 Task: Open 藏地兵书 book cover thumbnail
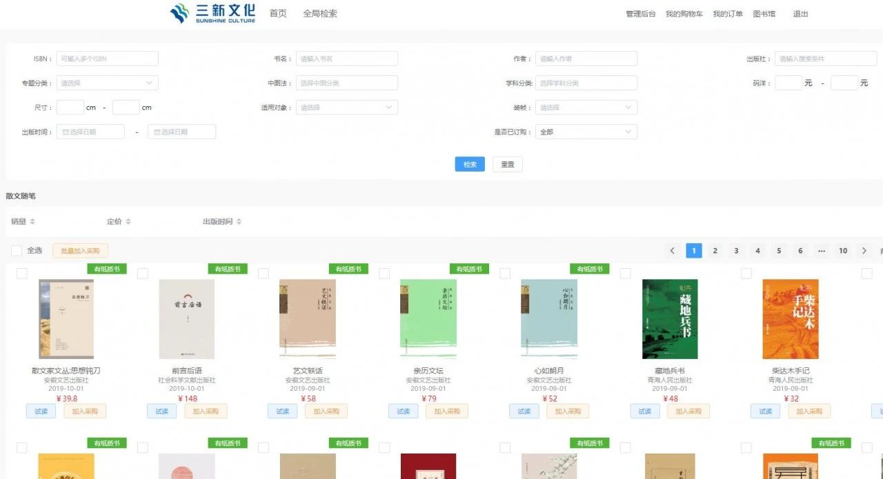[x=670, y=319]
